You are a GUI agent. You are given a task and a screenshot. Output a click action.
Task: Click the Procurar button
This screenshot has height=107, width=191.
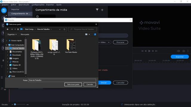120,42
